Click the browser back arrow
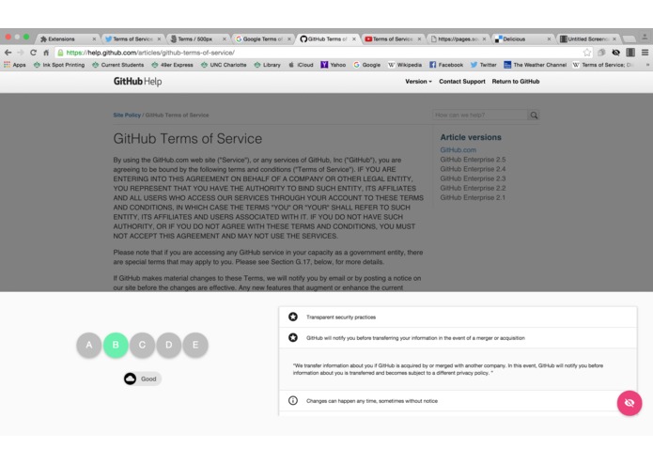 pos(8,53)
